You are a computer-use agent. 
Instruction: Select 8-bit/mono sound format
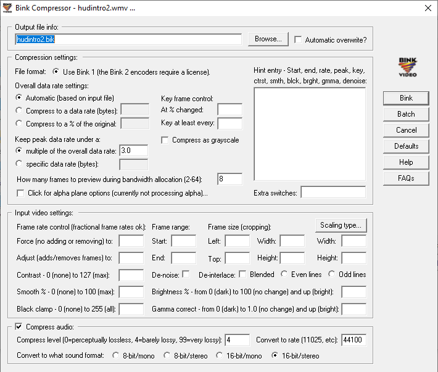pyautogui.click(x=116, y=355)
